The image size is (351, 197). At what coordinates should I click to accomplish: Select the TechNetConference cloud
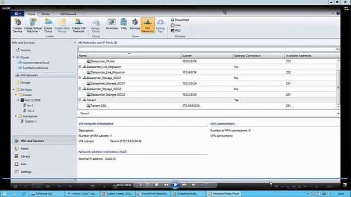pos(33,68)
